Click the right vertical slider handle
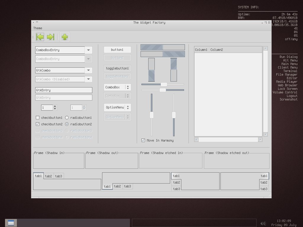This screenshot has height=227, width=303. pyautogui.click(x=174, y=115)
